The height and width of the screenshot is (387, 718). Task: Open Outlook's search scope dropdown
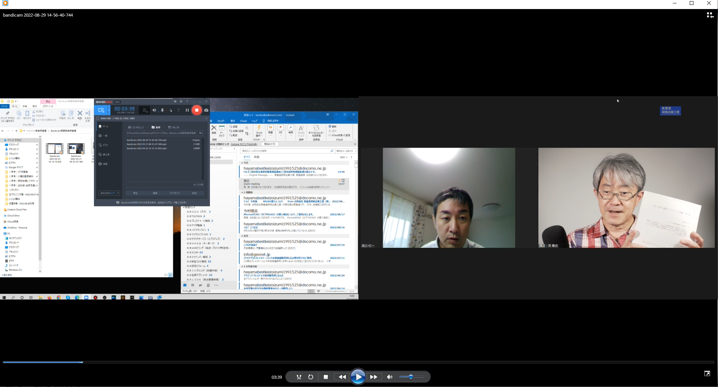(346, 151)
